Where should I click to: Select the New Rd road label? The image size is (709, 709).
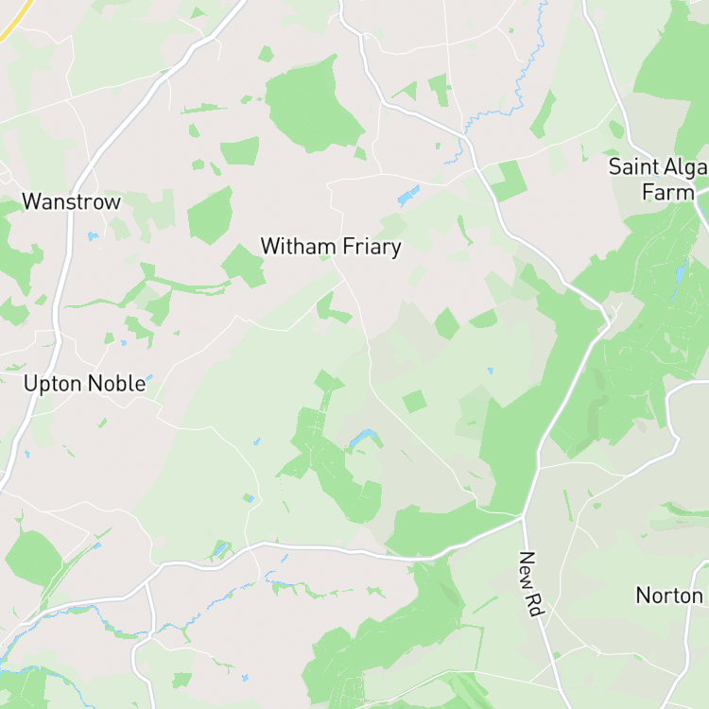[x=531, y=583]
